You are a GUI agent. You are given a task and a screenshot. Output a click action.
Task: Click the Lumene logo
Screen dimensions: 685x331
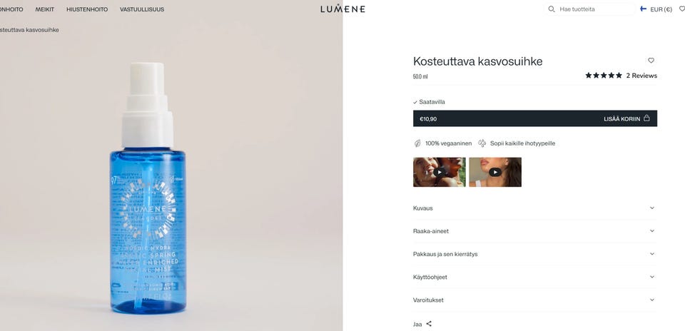point(342,9)
